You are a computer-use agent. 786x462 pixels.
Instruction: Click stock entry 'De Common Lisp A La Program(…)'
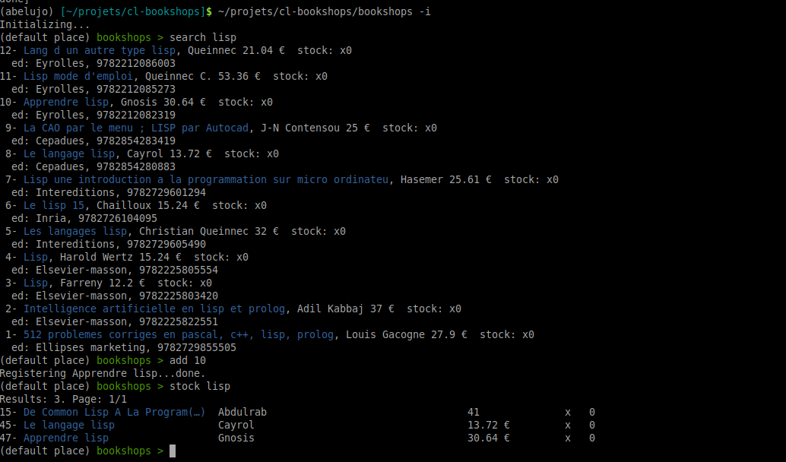click(114, 413)
